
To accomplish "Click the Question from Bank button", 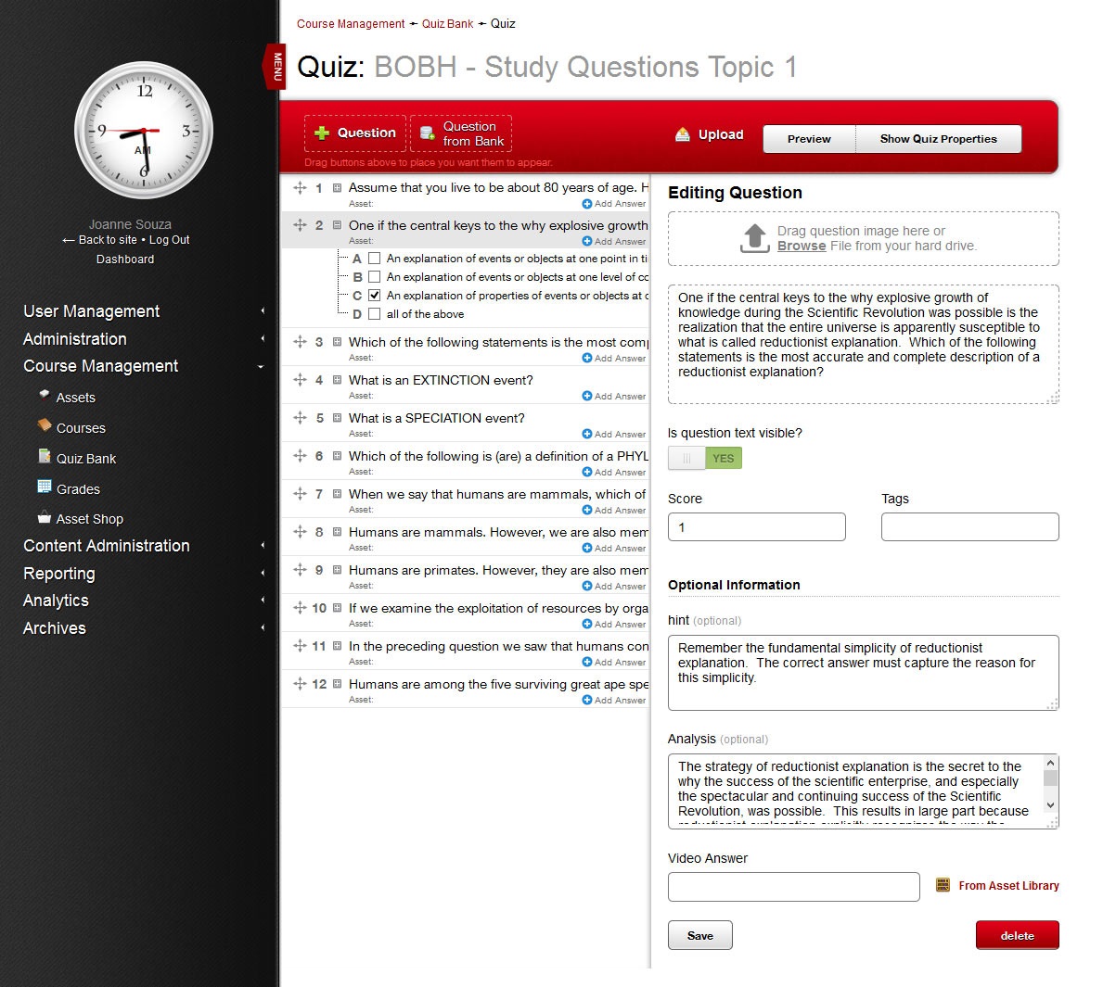I will [461, 133].
